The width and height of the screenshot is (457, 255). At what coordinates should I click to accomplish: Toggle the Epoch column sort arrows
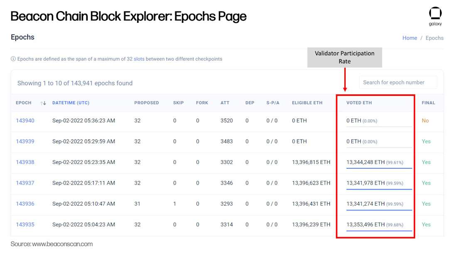(x=43, y=103)
